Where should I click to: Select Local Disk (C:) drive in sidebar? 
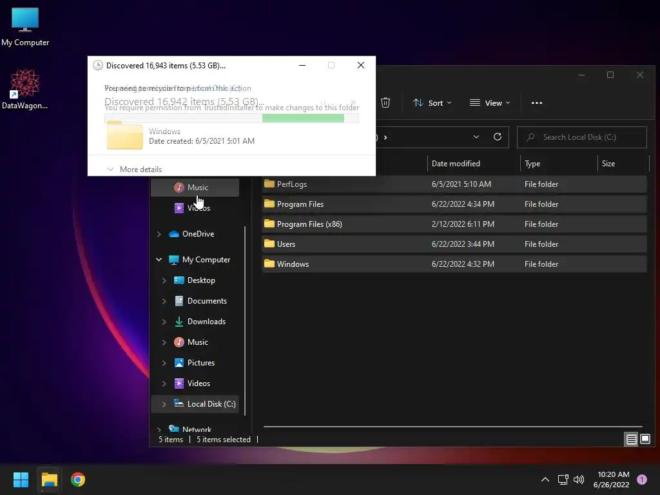coord(195,404)
